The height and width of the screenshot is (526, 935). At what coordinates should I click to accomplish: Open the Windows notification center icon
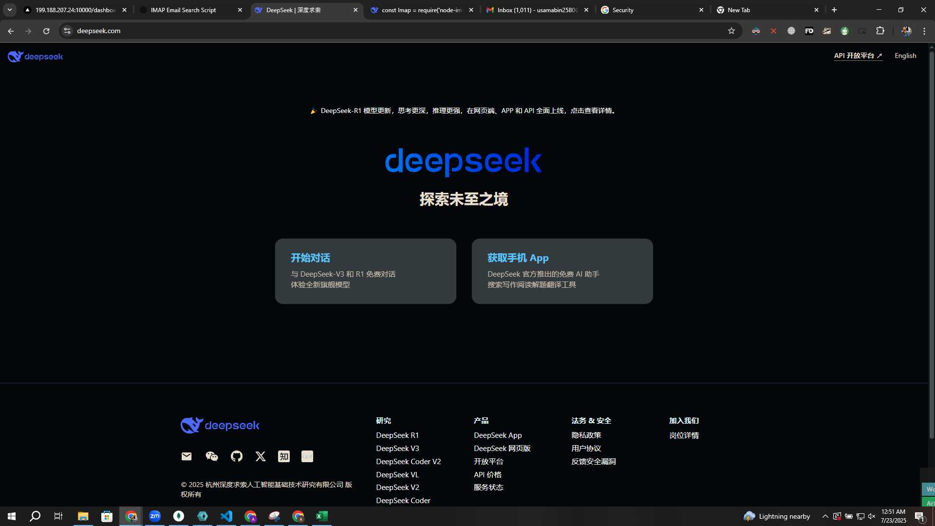919,516
